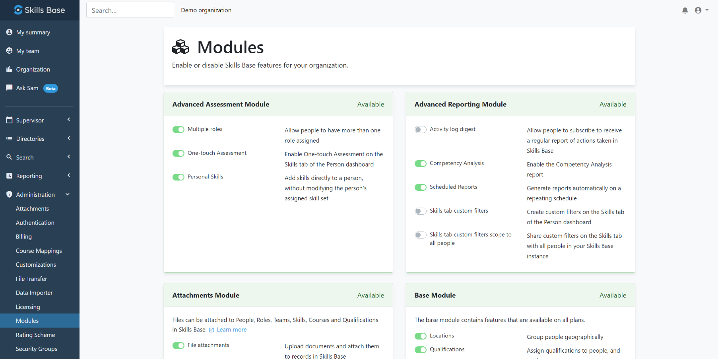This screenshot has height=359, width=718.
Task: Click the Ask Sam chat icon
Action: [x=9, y=88]
